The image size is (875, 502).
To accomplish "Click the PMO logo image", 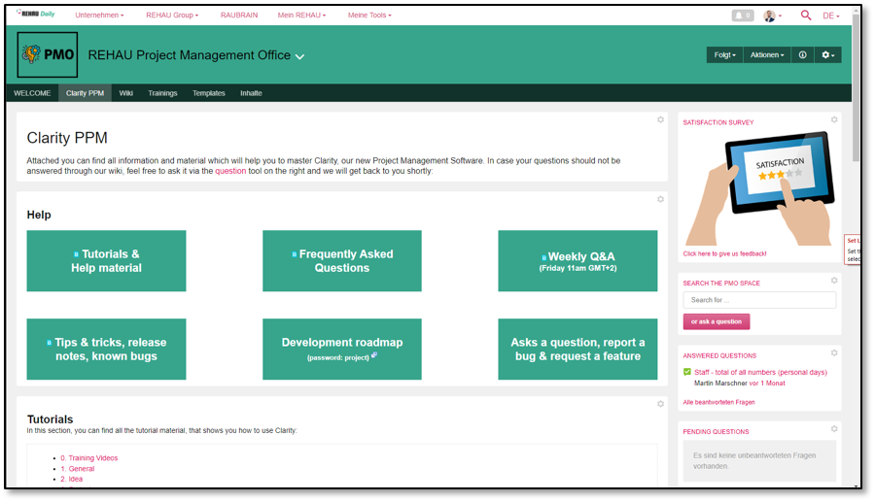I will point(48,54).
